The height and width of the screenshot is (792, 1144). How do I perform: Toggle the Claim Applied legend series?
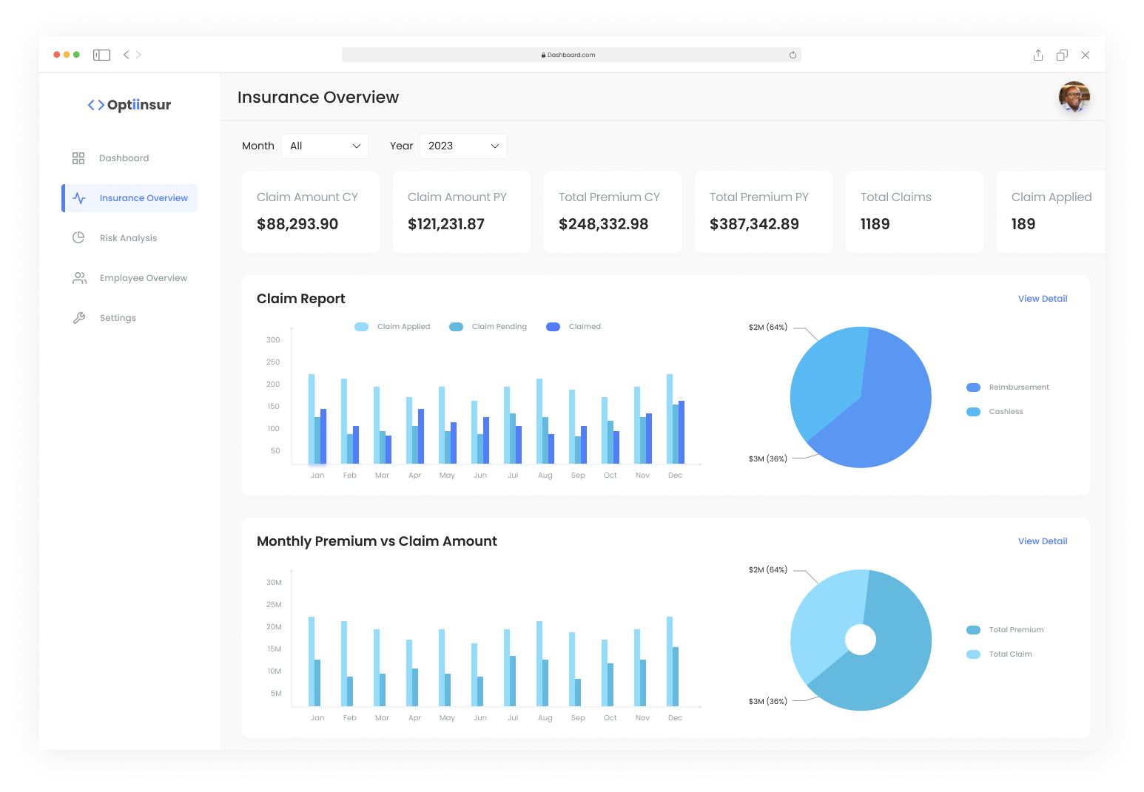click(x=392, y=327)
